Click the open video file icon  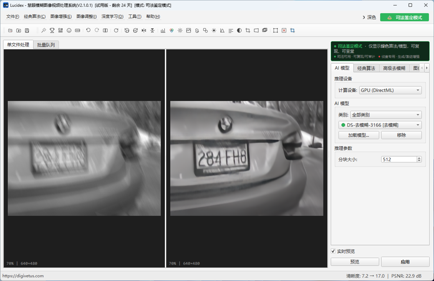pos(18,30)
